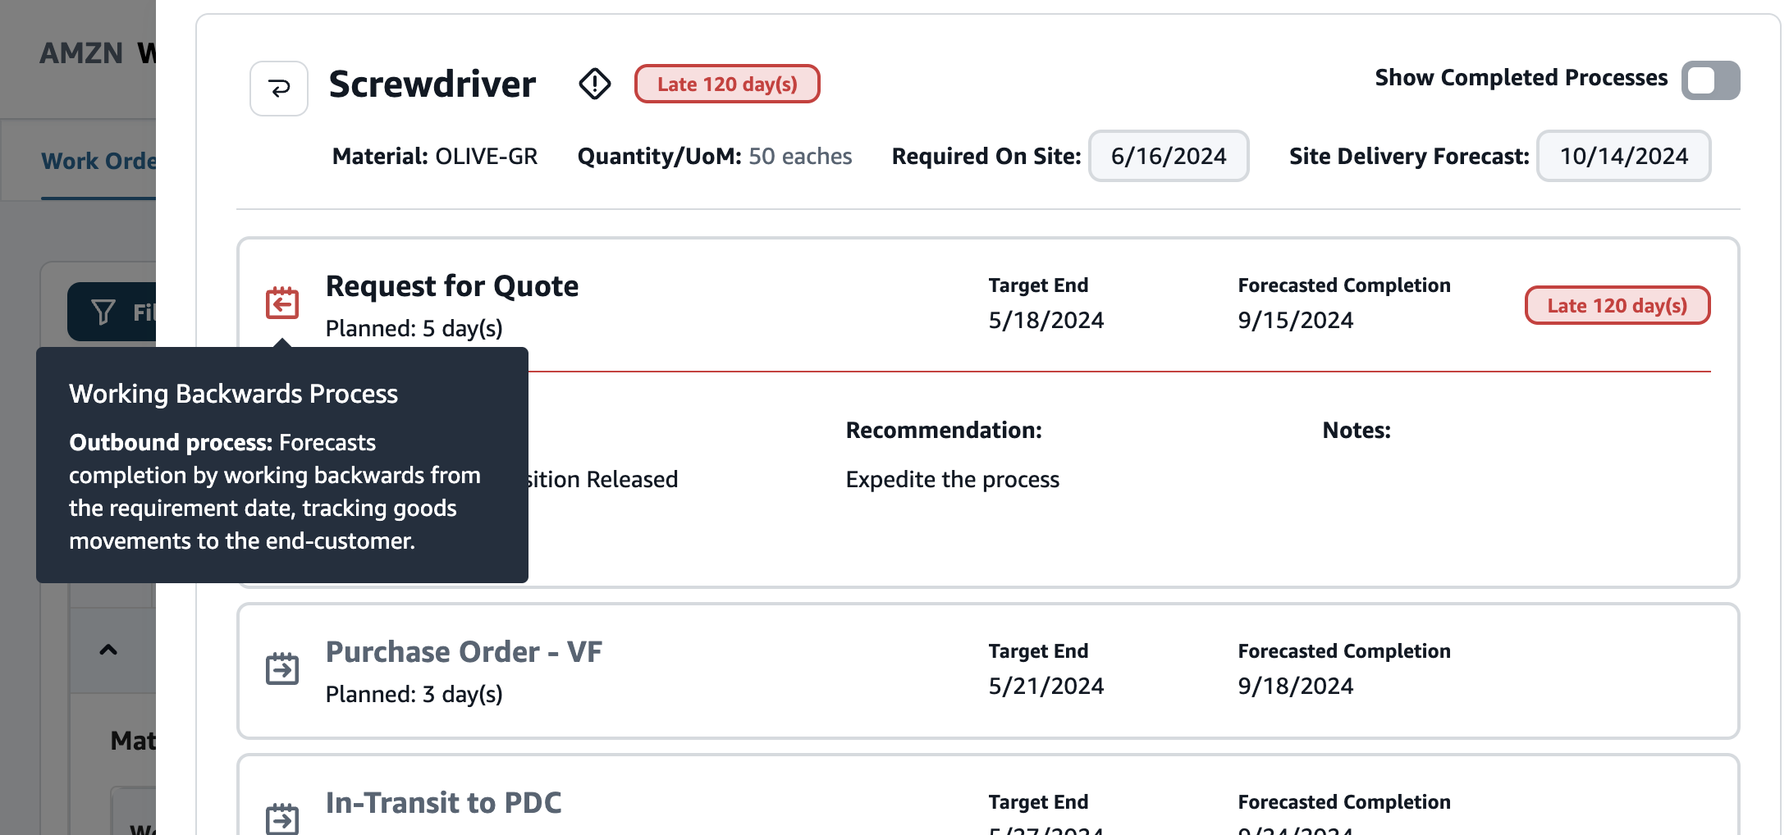Switch to the Work Orders tab
Image resolution: width=1789 pixels, height=835 pixels.
[x=98, y=161]
